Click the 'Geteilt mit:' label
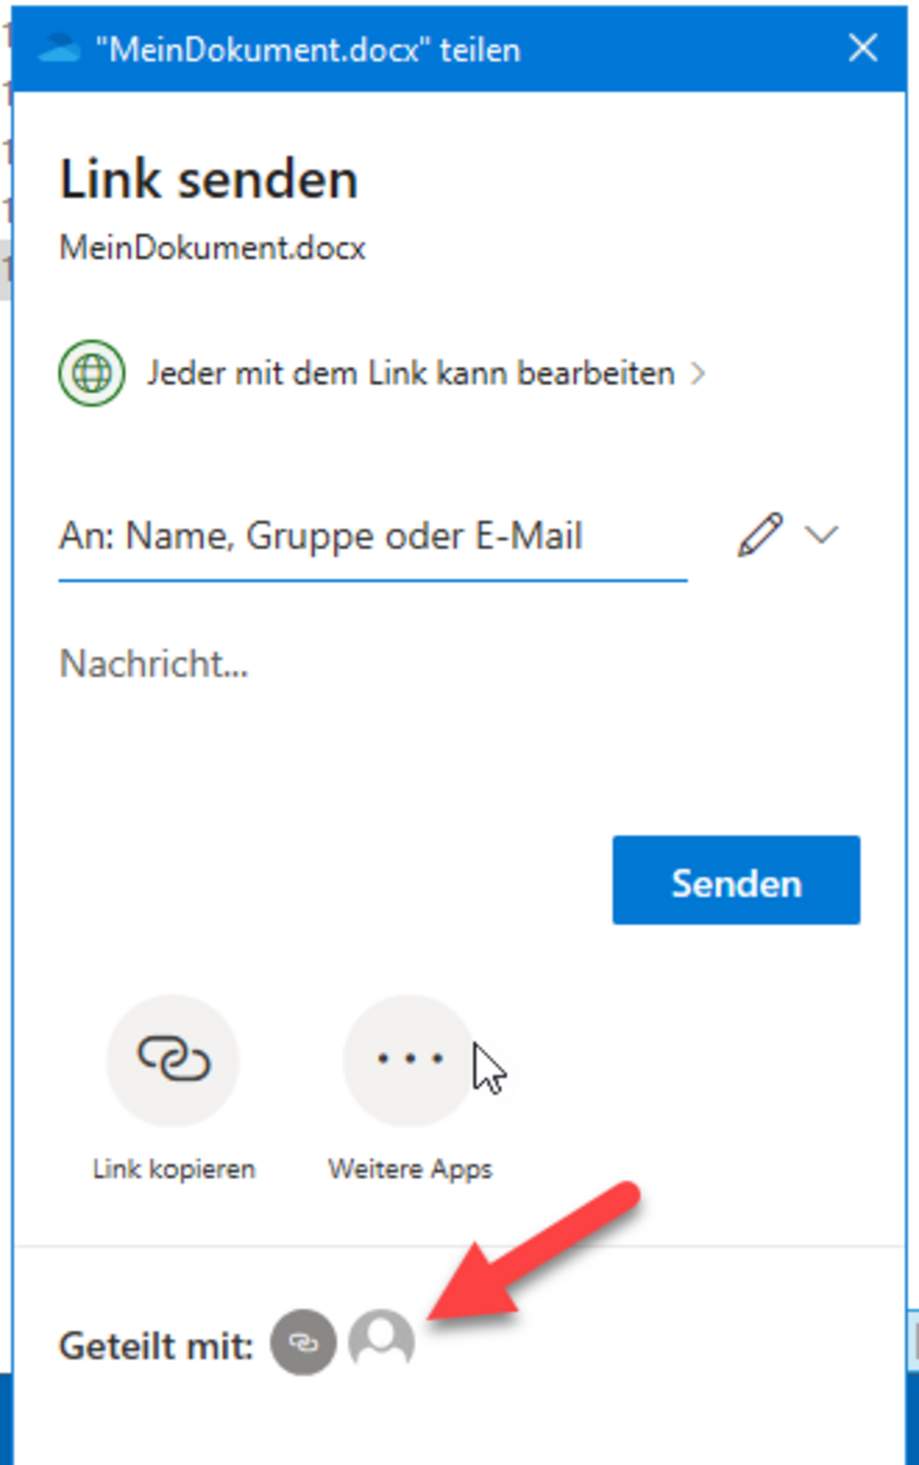The image size is (919, 1465). tap(156, 1346)
